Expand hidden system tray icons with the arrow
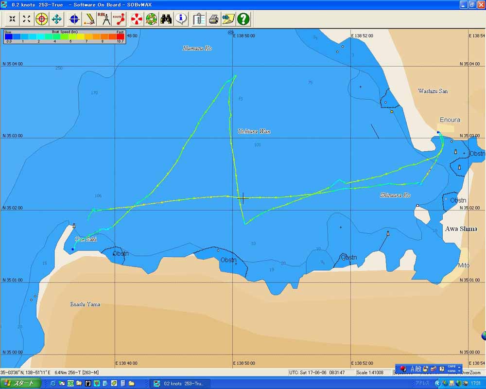This screenshot has width=486, height=389. pyautogui.click(x=438, y=384)
